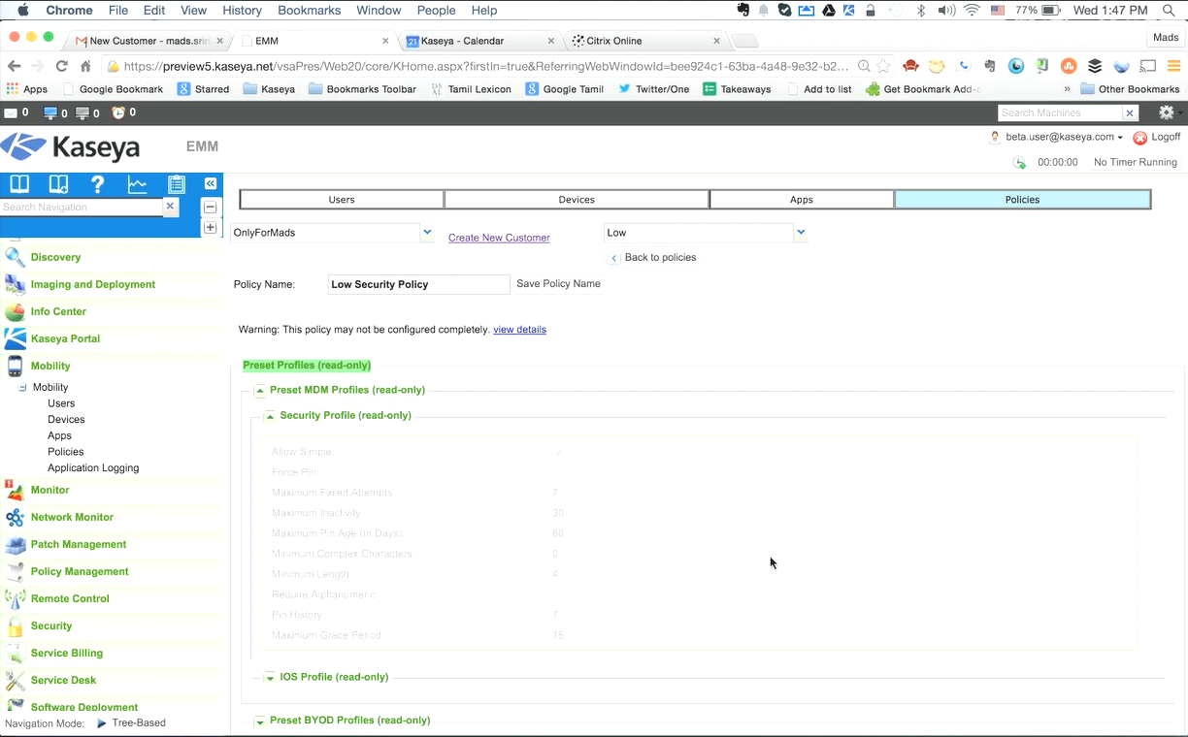Open the Kaseya Portal module
The image size is (1188, 737).
coord(65,338)
